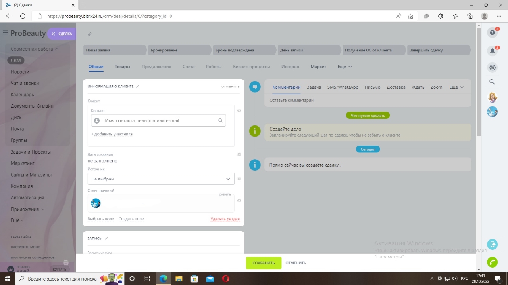
Task: Open the «Zoom» timeline tab
Action: 436,87
